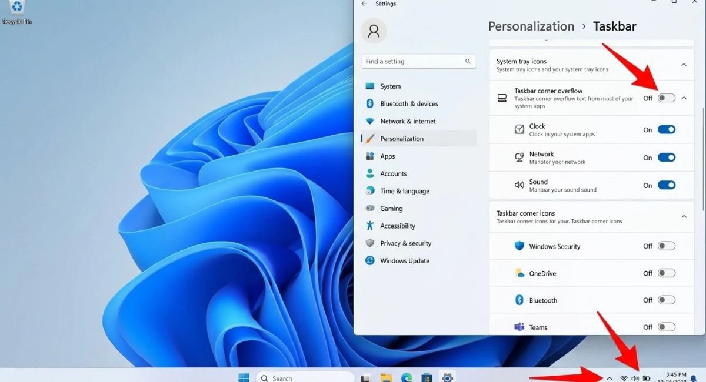
Task: Click the magnifier icon in Find a setting
Action: pyautogui.click(x=468, y=61)
